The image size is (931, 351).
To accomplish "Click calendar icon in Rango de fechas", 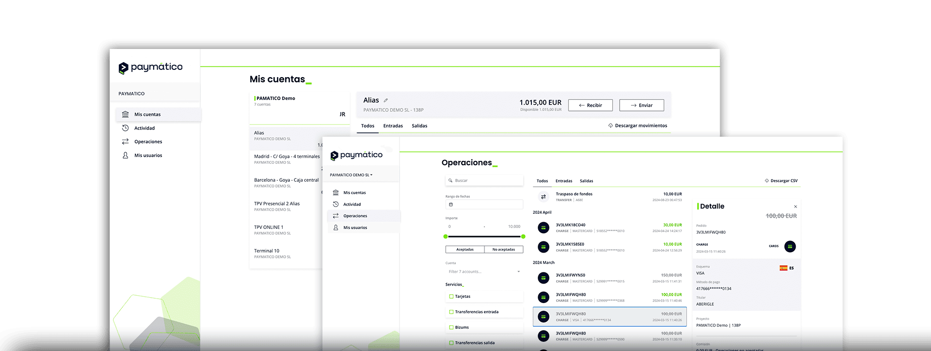I will pyautogui.click(x=451, y=205).
